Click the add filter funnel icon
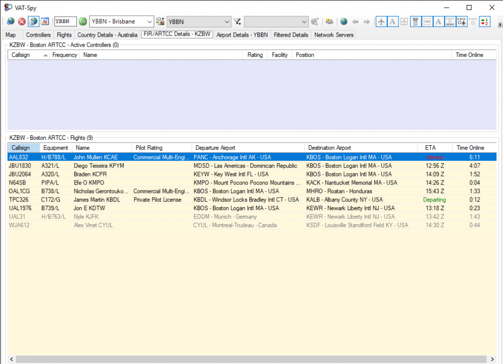503x364 pixels. 238,22
